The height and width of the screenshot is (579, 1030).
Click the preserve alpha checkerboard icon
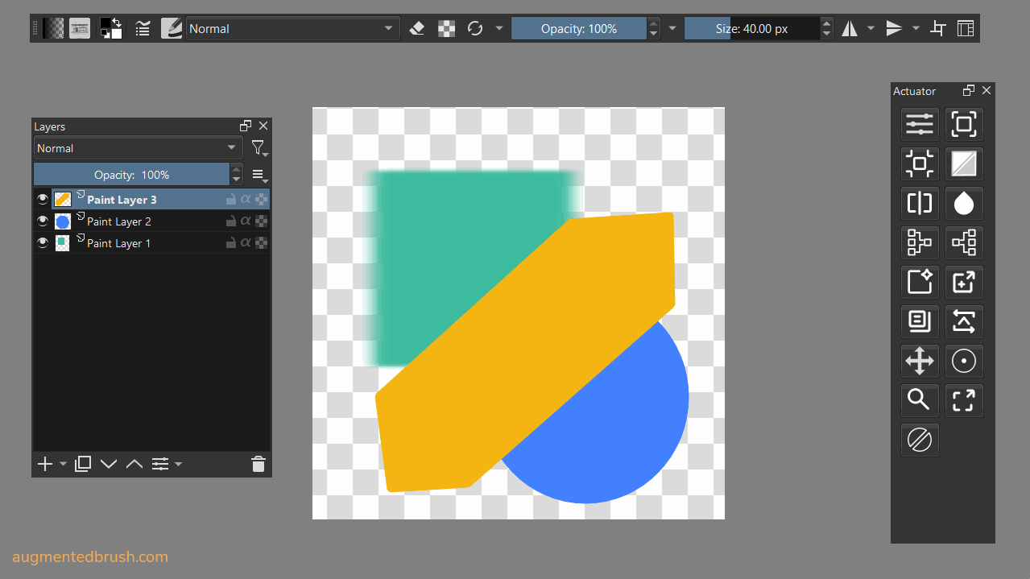tap(446, 29)
